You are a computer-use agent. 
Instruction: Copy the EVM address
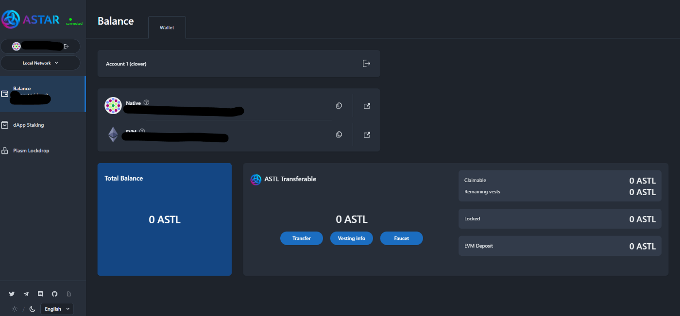pyautogui.click(x=339, y=134)
